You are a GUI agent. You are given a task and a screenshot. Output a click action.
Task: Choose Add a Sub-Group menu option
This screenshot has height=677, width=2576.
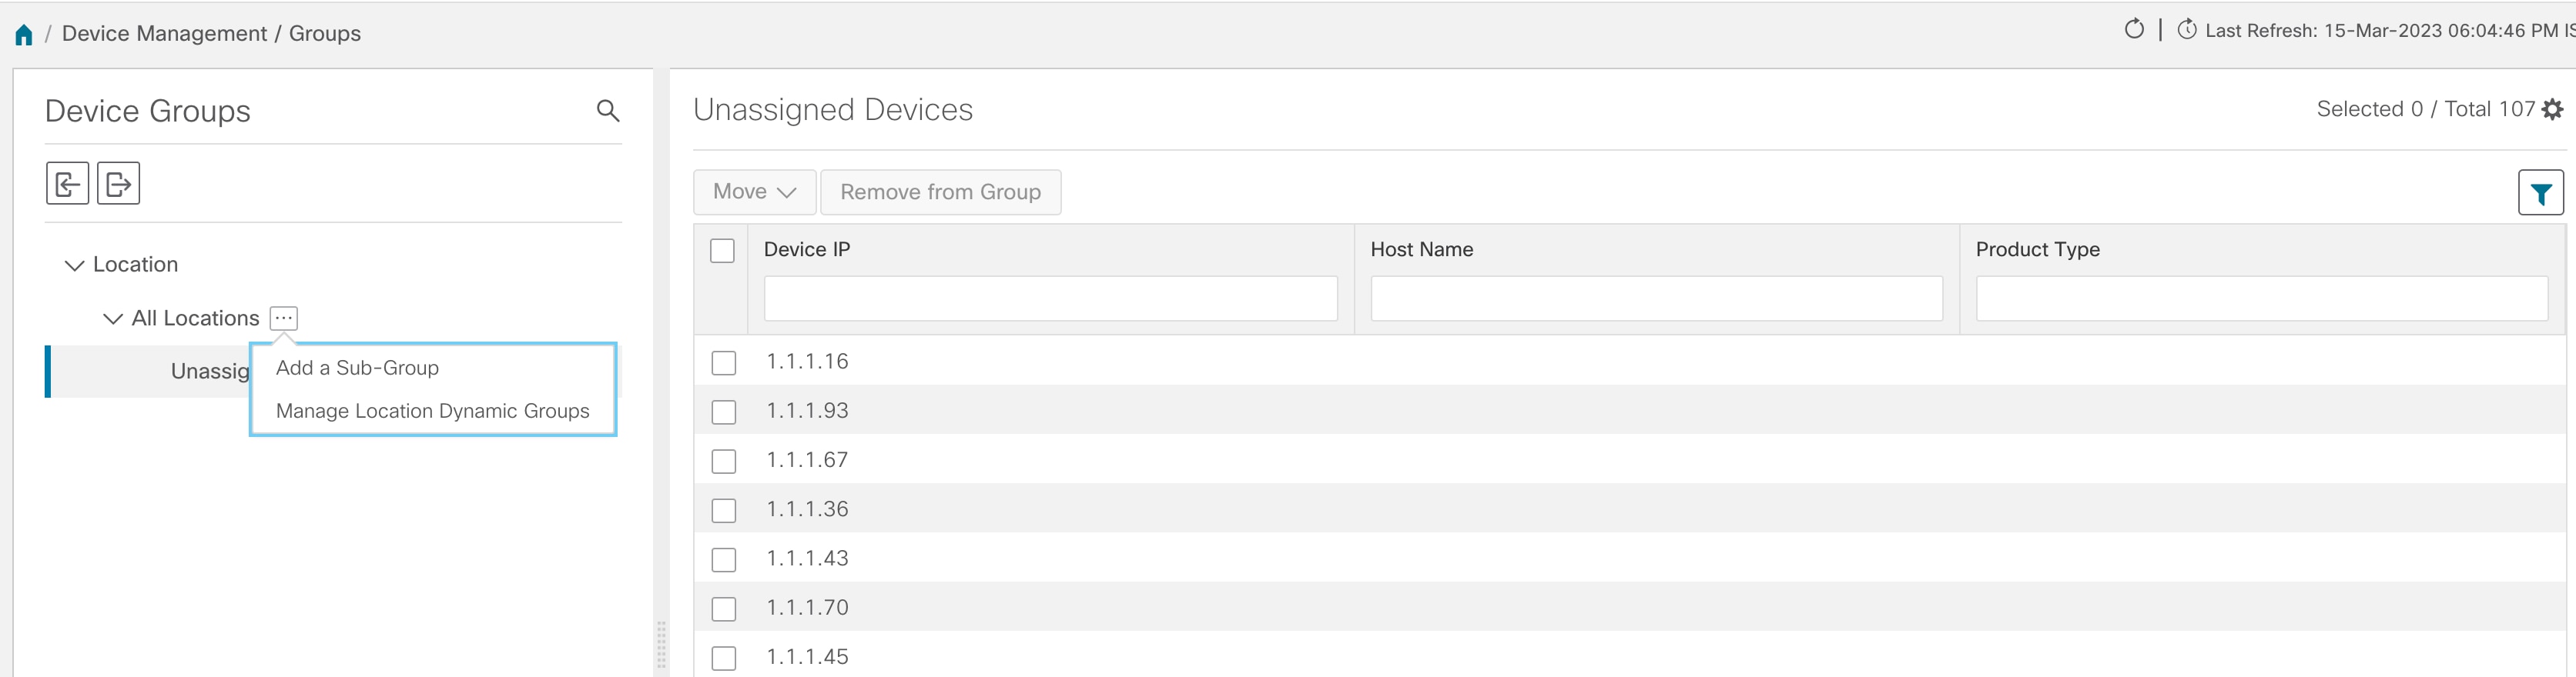(357, 368)
